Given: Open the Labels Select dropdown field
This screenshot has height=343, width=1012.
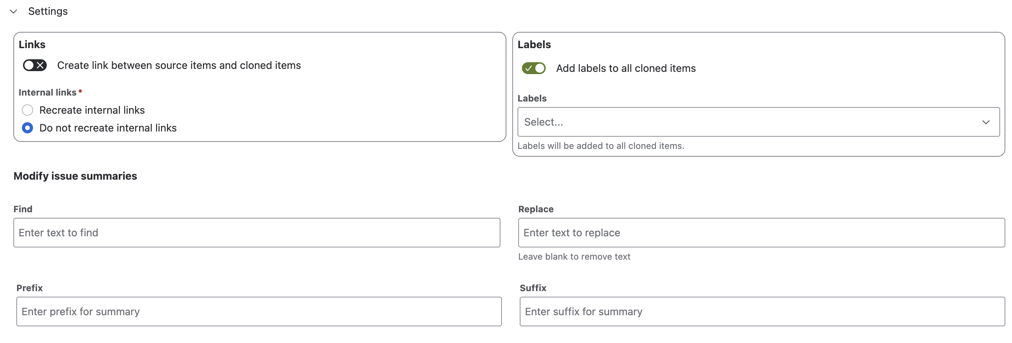Looking at the screenshot, I should [x=746, y=122].
